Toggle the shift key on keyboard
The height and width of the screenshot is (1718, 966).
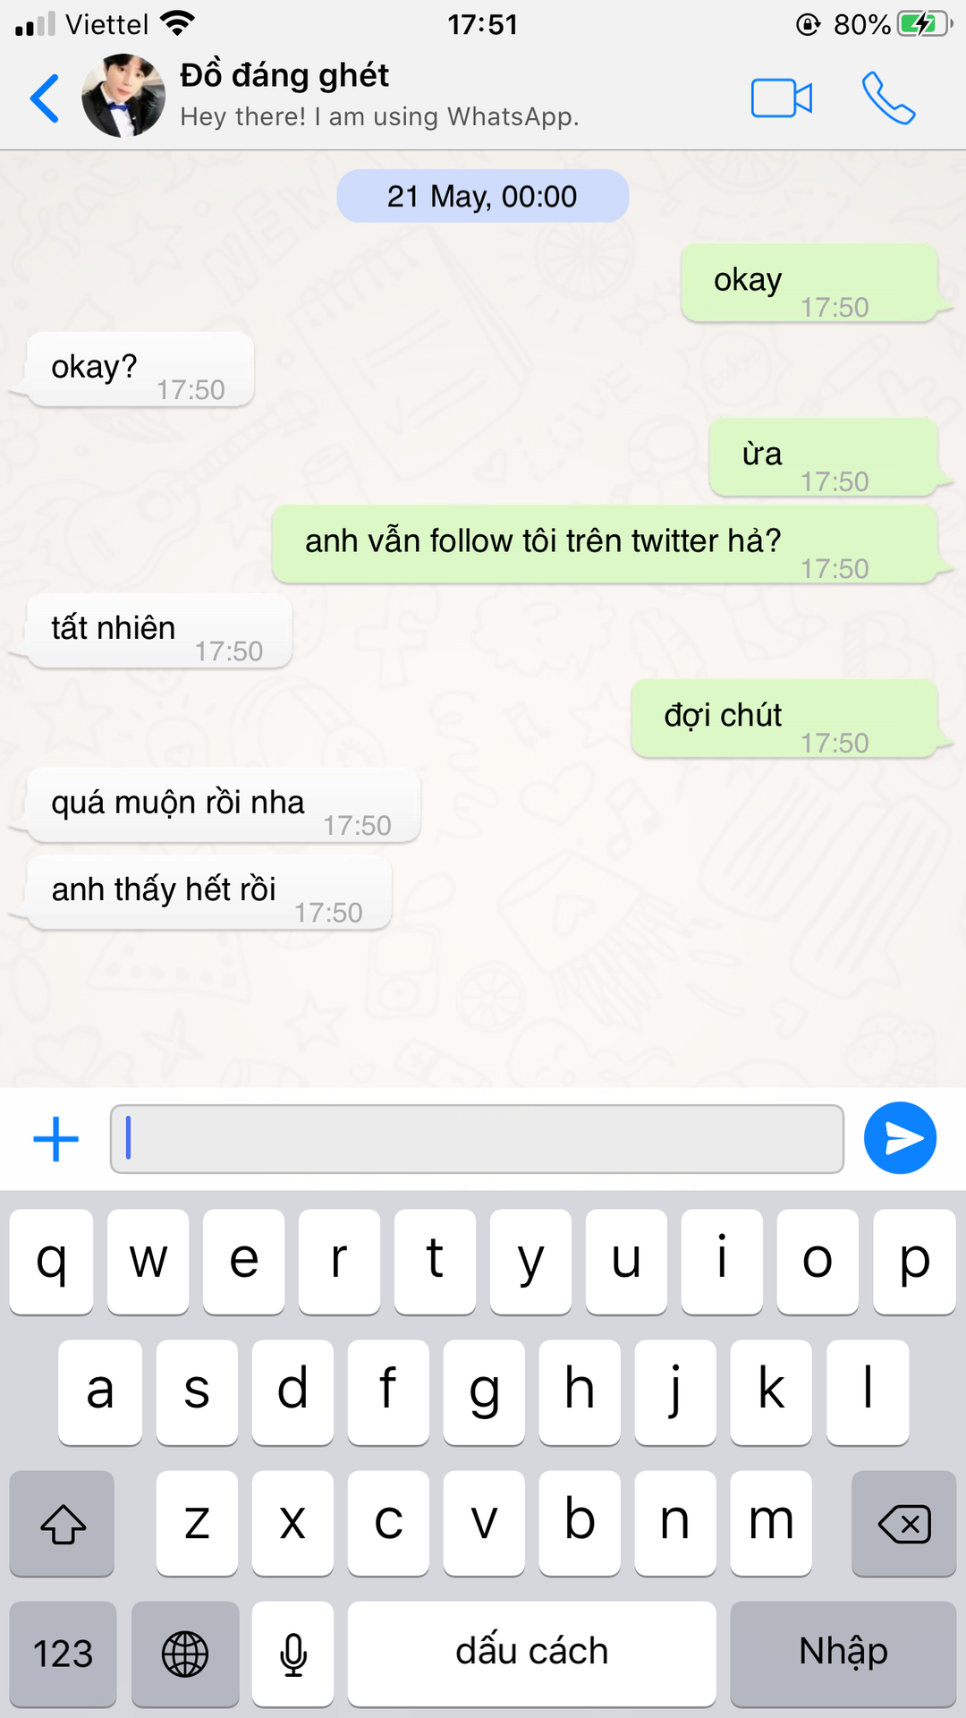tap(63, 1523)
